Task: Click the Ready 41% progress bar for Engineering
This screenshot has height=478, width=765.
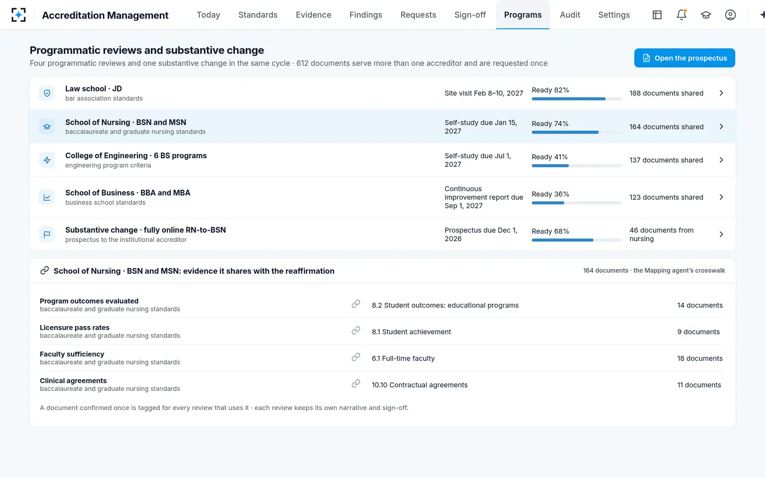Action: point(576,166)
